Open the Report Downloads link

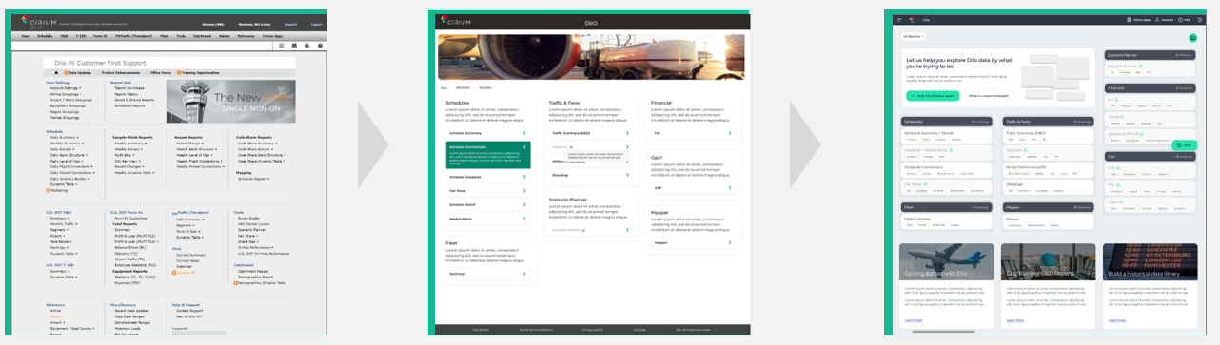point(129,87)
